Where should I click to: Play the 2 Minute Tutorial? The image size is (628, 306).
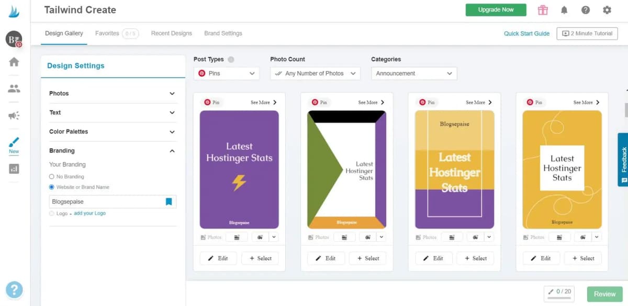coord(587,33)
